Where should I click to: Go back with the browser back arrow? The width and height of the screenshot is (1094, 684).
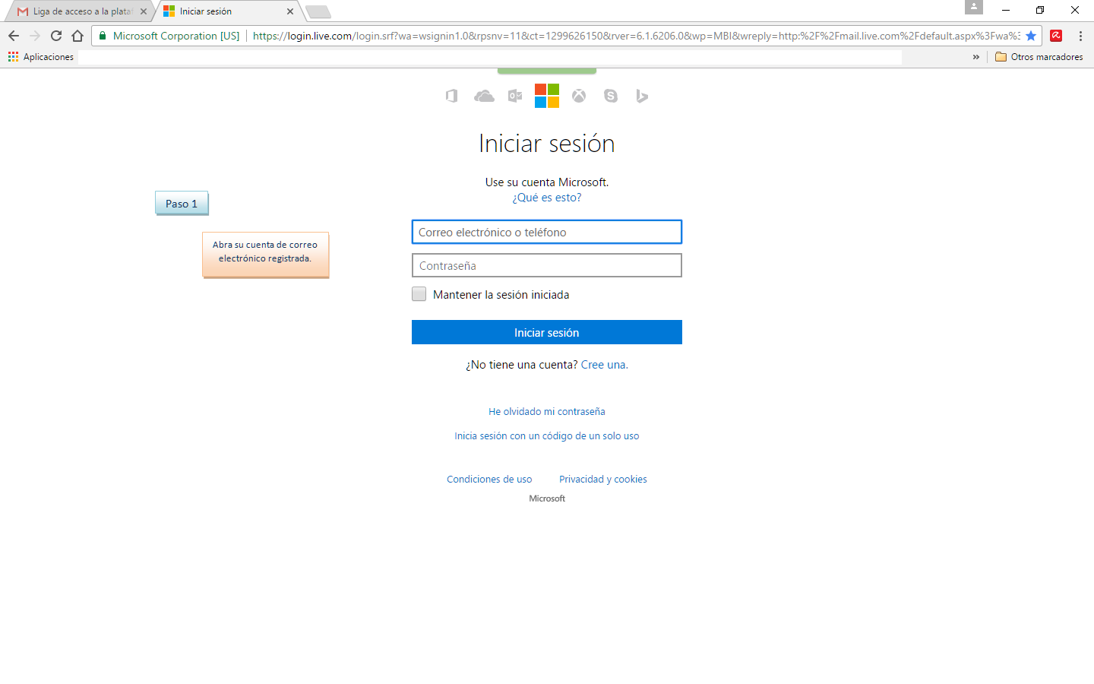(14, 36)
